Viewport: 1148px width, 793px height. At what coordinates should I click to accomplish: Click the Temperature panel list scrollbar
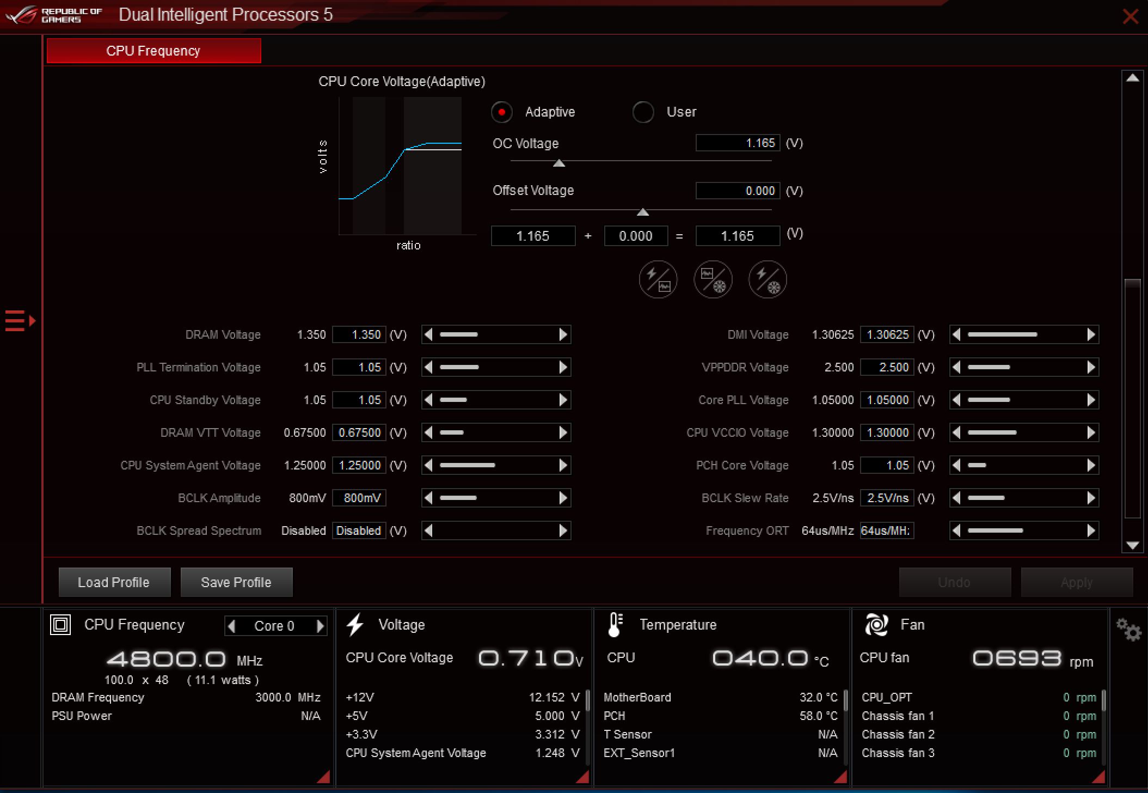846,701
